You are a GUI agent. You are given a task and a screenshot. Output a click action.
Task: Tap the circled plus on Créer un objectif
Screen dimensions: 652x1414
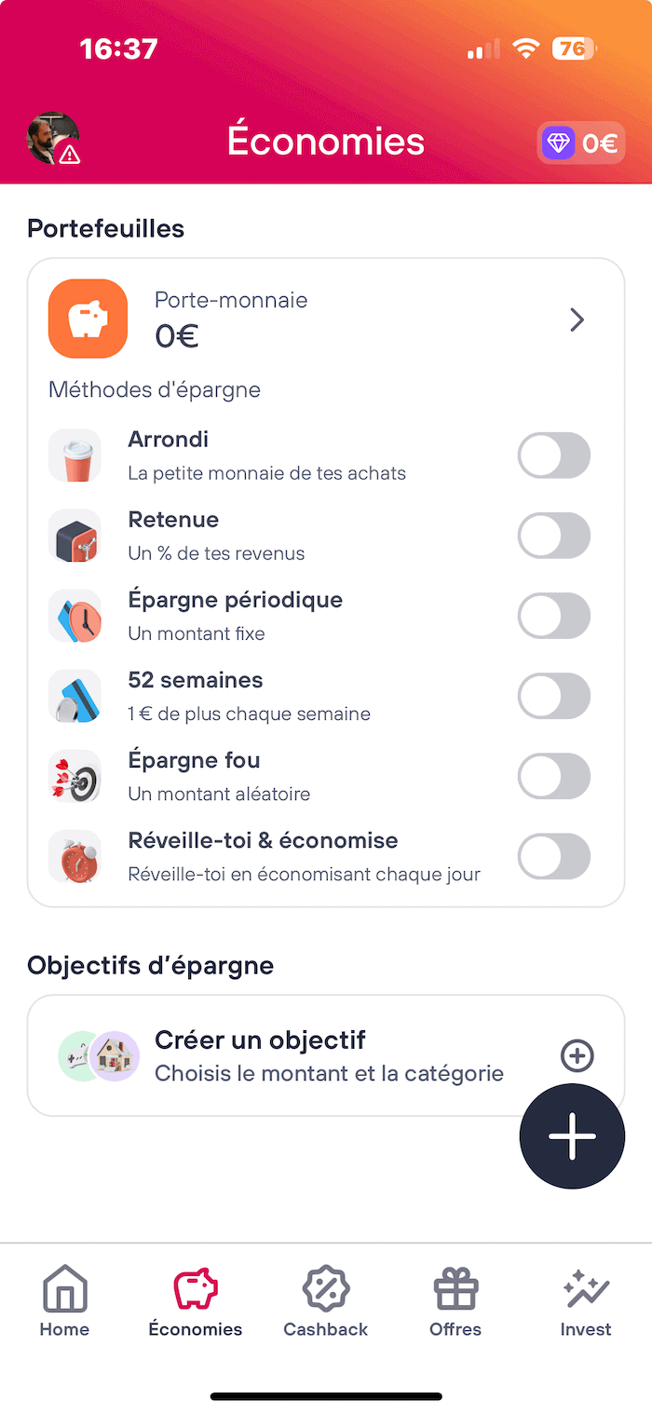coord(577,1055)
